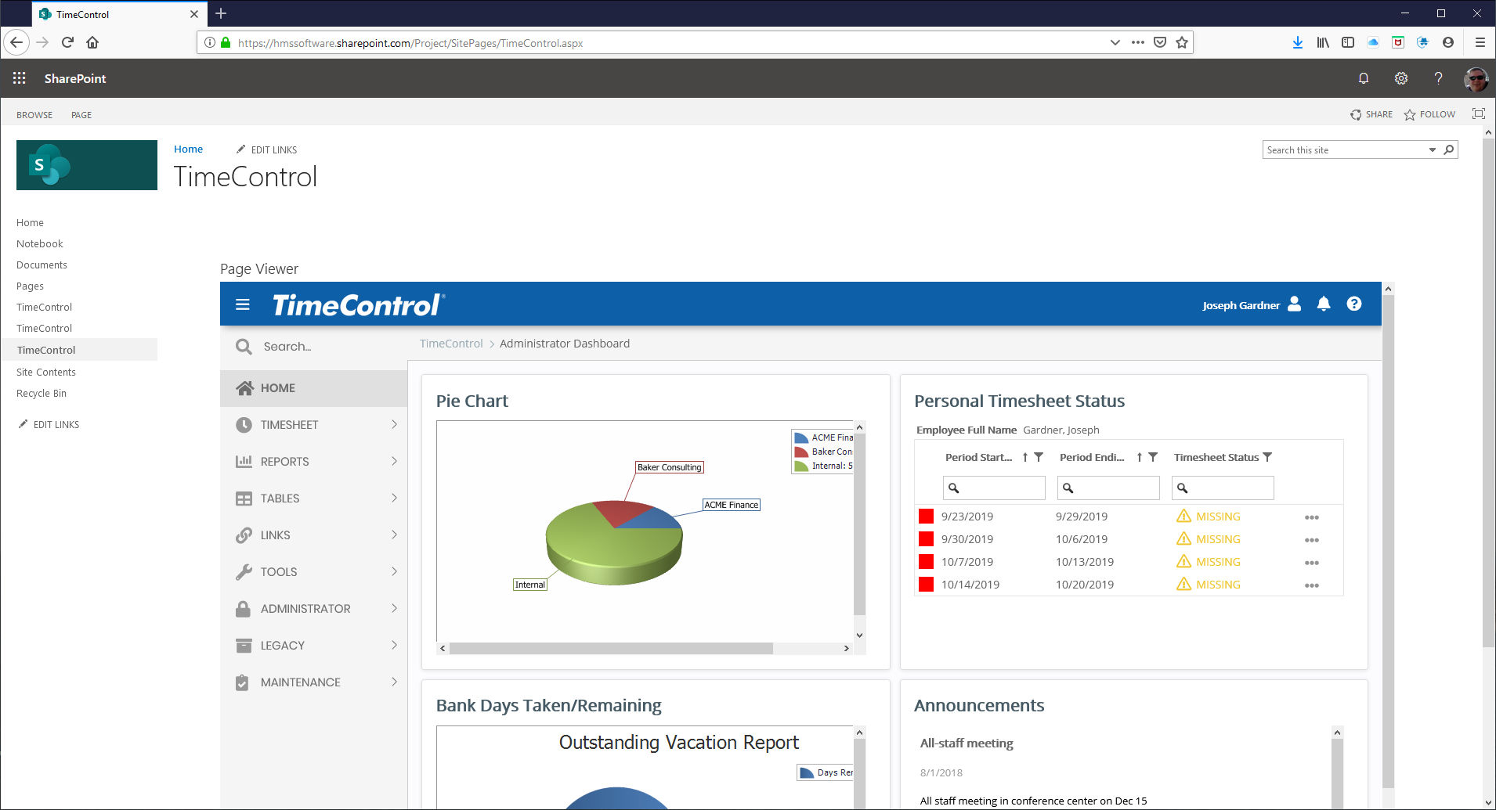Open Site Contents link
This screenshot has width=1496, height=810.
(46, 372)
